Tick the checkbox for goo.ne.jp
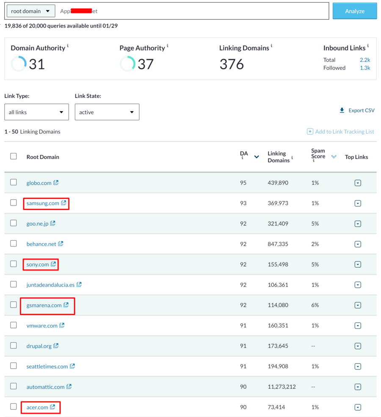The width and height of the screenshot is (381, 417). coord(14,223)
